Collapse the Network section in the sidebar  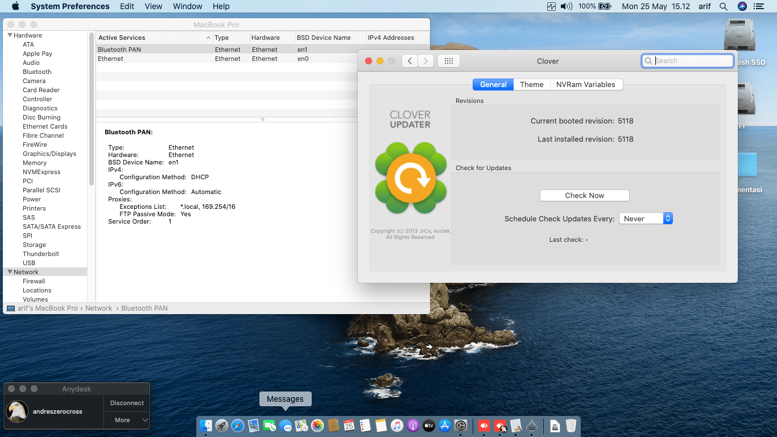pyautogui.click(x=10, y=272)
